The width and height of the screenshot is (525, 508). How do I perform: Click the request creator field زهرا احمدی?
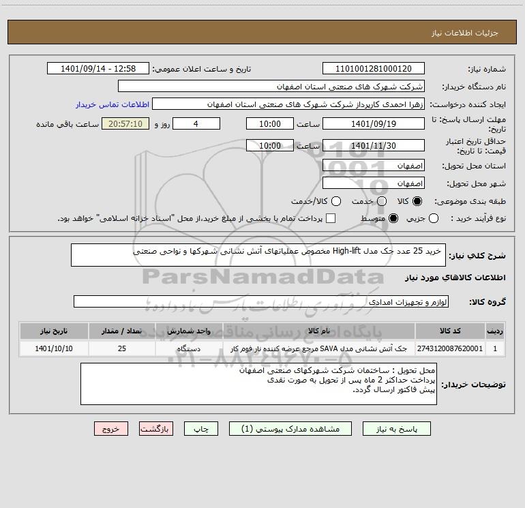pyautogui.click(x=288, y=104)
